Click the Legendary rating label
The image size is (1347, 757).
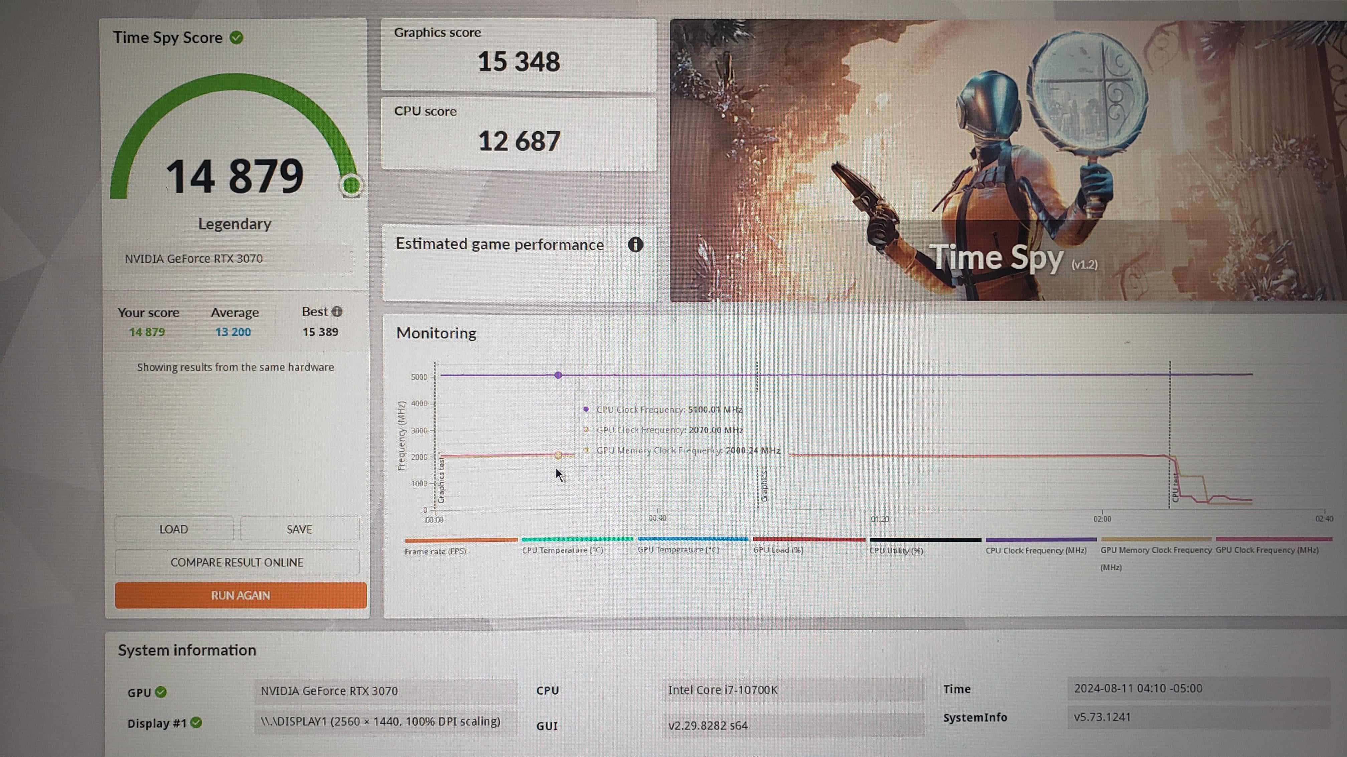pos(235,224)
